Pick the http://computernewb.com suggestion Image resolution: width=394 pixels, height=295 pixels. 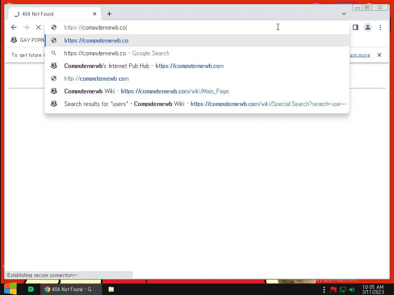(197, 78)
